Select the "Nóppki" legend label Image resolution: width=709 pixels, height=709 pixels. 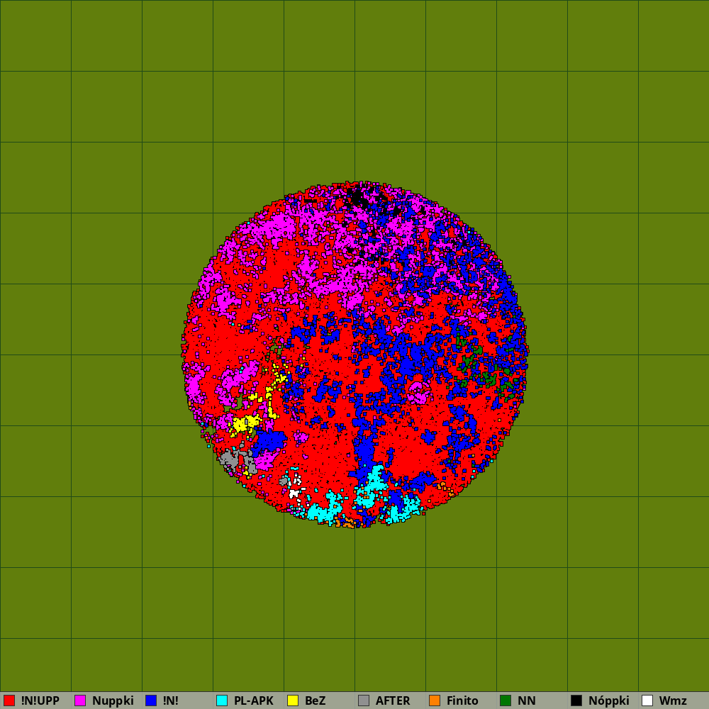(609, 701)
